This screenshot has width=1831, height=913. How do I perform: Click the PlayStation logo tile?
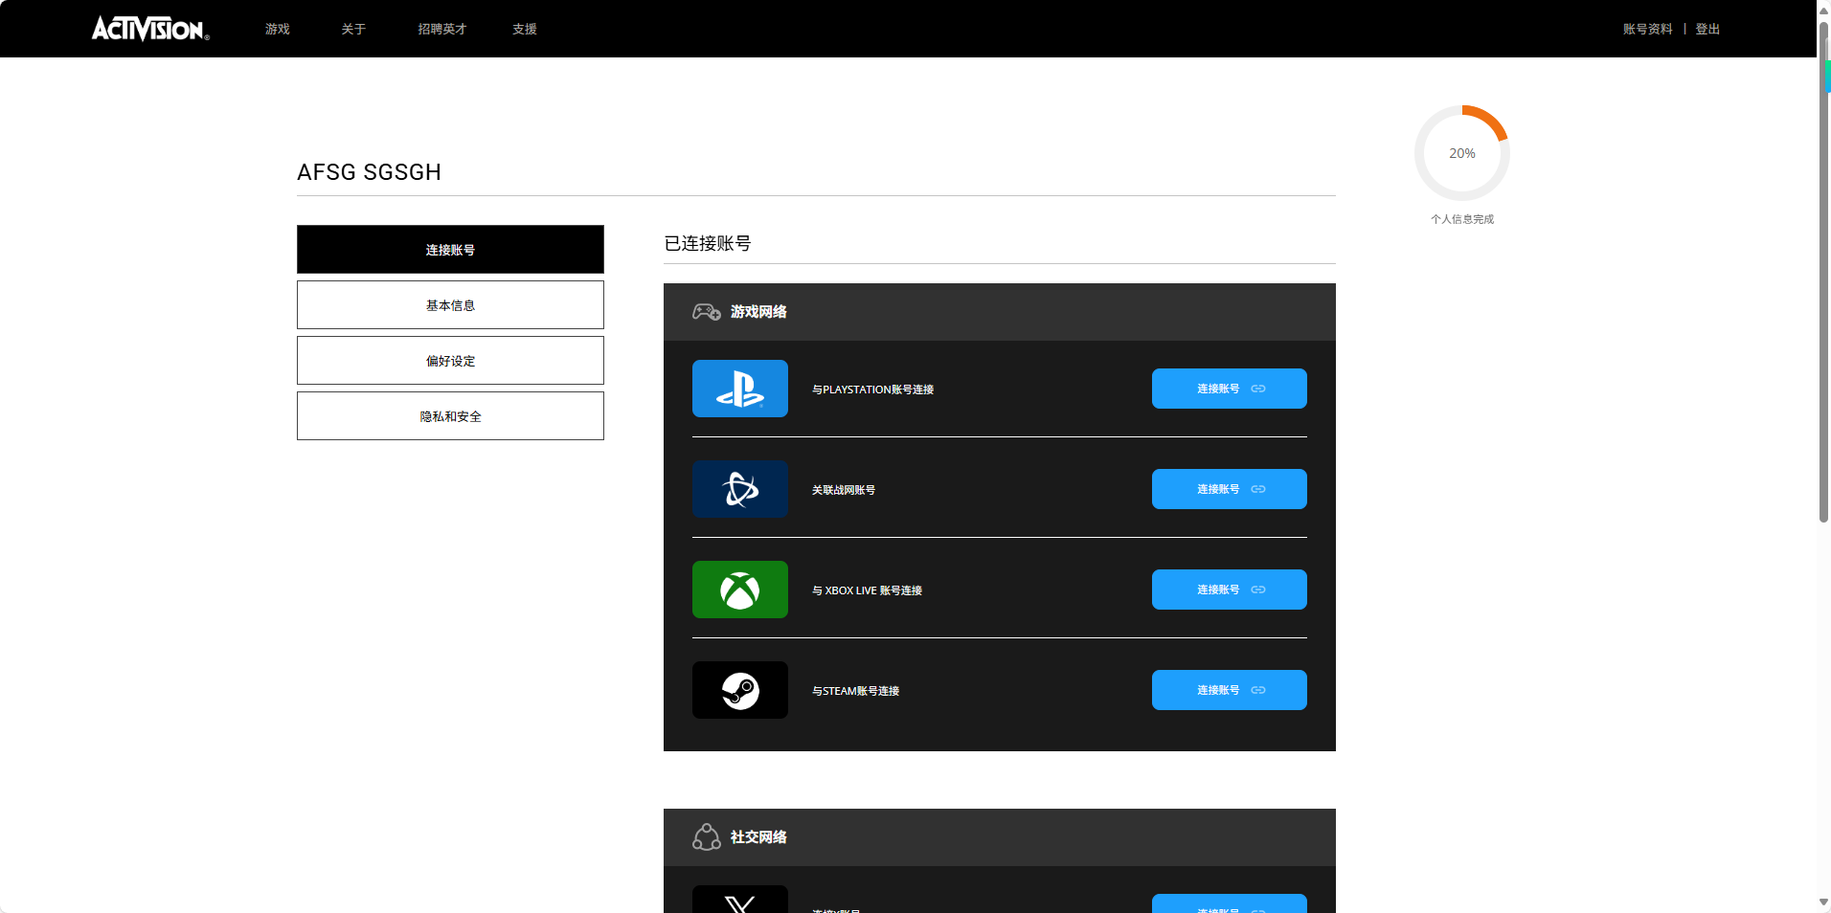click(x=740, y=389)
